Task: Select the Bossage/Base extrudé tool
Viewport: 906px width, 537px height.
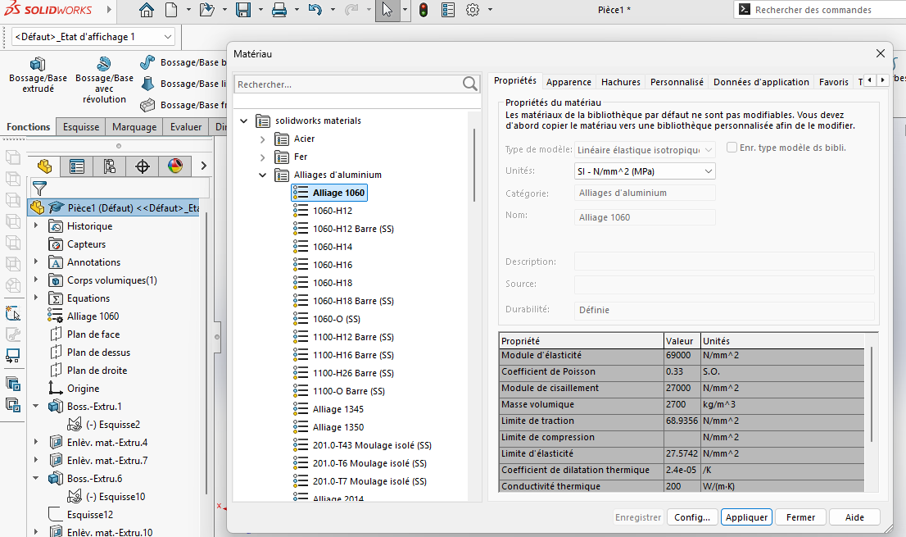Action: (x=37, y=74)
